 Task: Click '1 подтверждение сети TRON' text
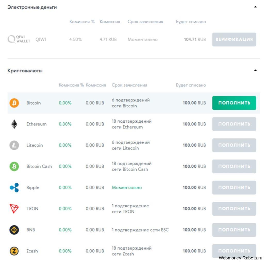tap(130, 209)
